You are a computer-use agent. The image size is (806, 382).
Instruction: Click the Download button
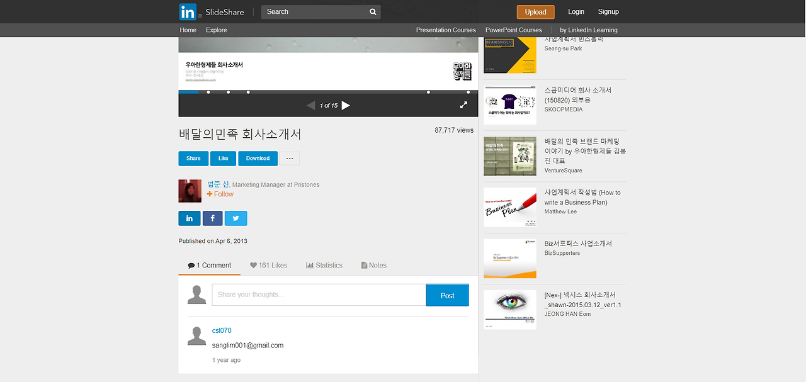(258, 159)
